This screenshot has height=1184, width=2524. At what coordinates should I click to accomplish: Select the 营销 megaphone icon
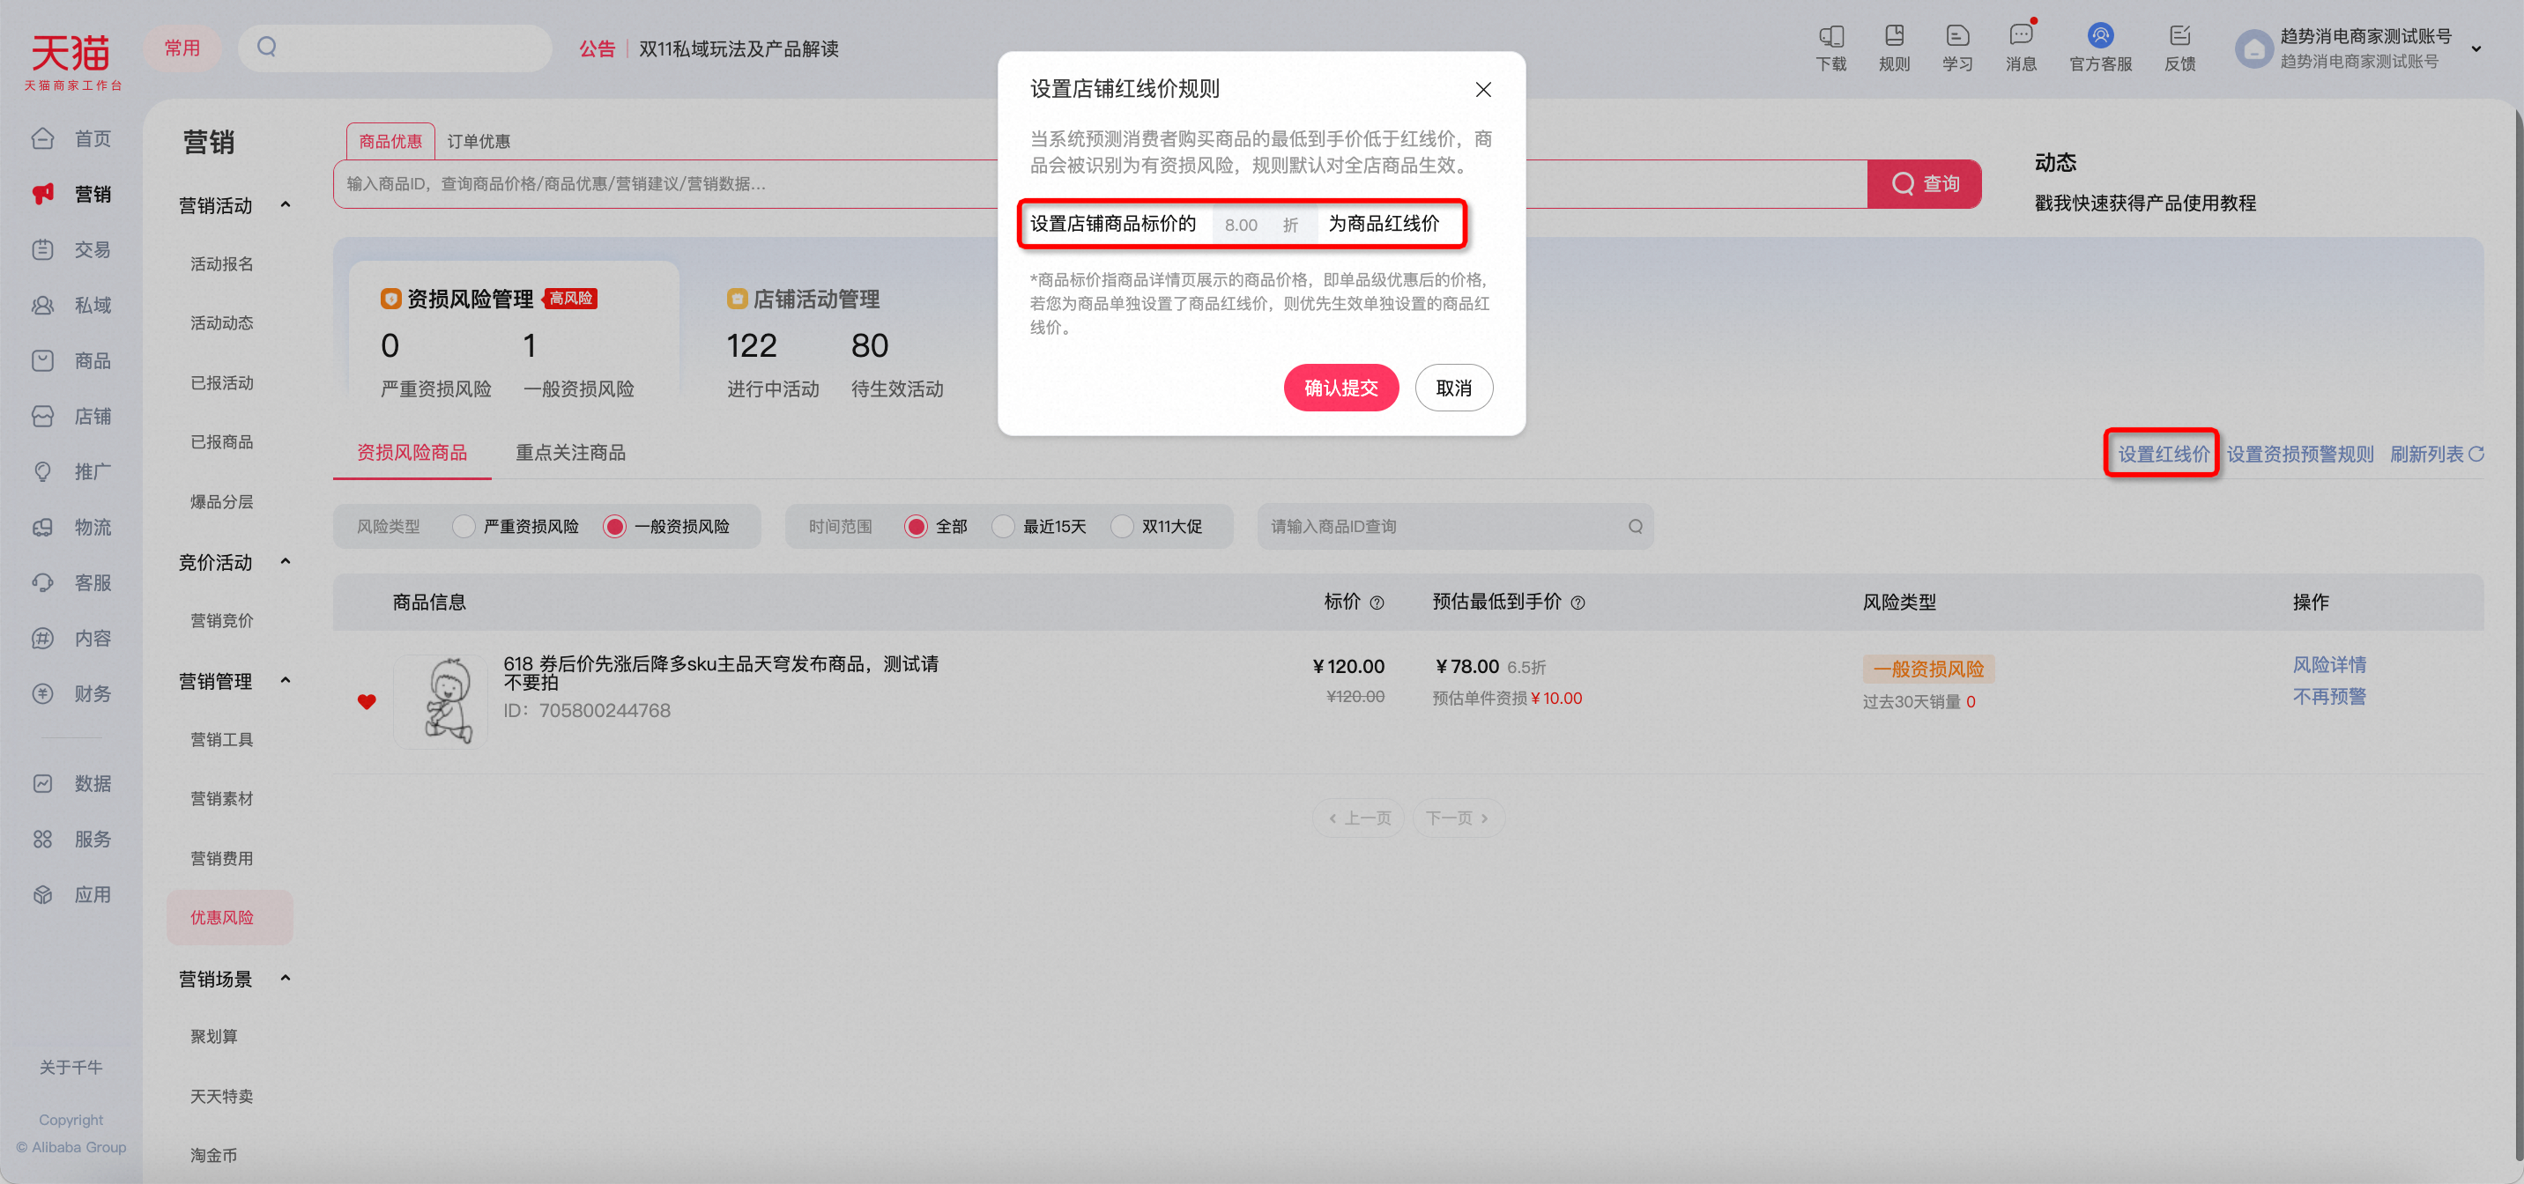(x=42, y=194)
